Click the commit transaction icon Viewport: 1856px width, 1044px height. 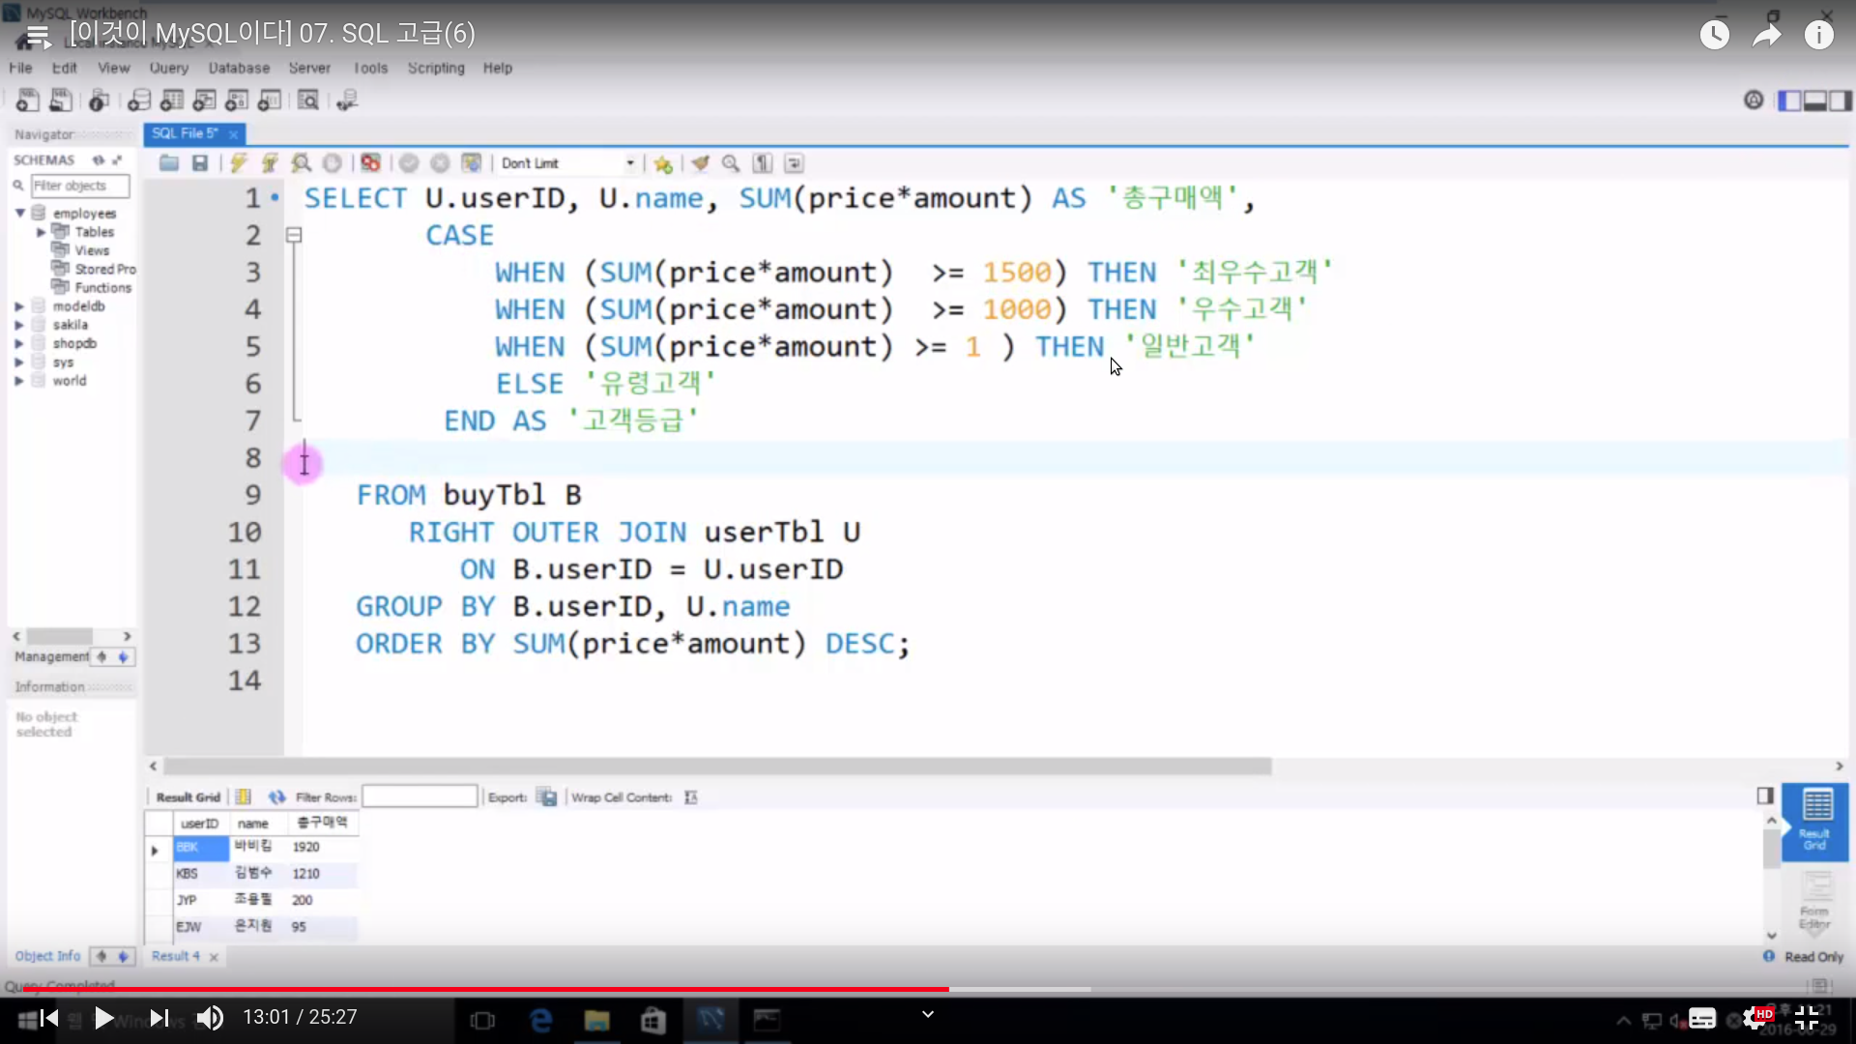pyautogui.click(x=409, y=163)
